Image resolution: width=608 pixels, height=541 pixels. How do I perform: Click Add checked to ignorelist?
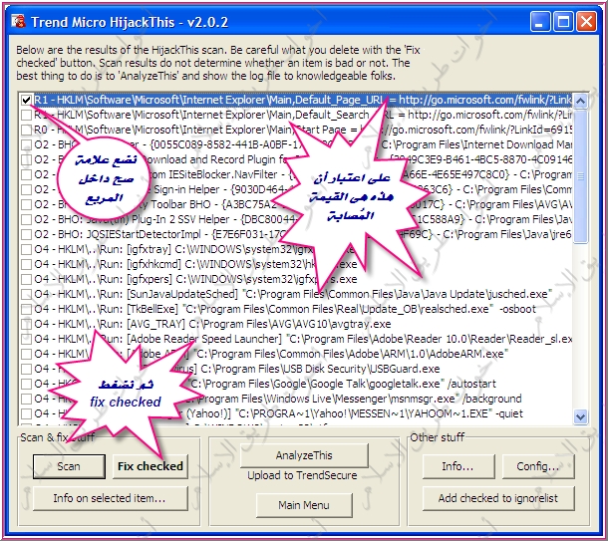pos(498,498)
